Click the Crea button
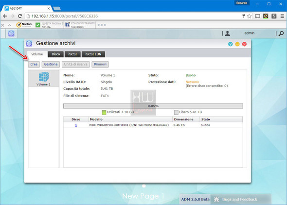287x205 pixels. pos(34,64)
